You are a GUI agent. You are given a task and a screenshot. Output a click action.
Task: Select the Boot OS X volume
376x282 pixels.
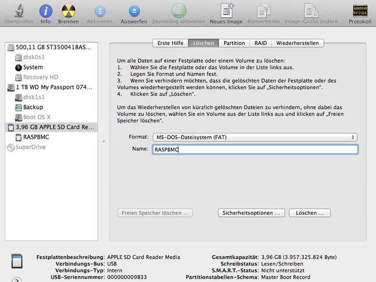click(x=51, y=117)
